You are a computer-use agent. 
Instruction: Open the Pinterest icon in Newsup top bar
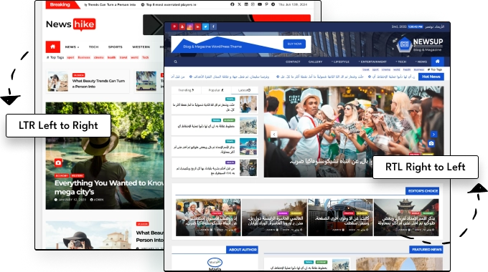click(x=174, y=26)
